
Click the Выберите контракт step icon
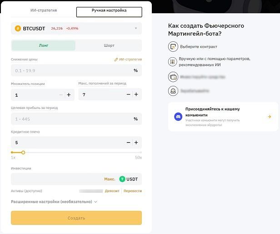point(173,47)
